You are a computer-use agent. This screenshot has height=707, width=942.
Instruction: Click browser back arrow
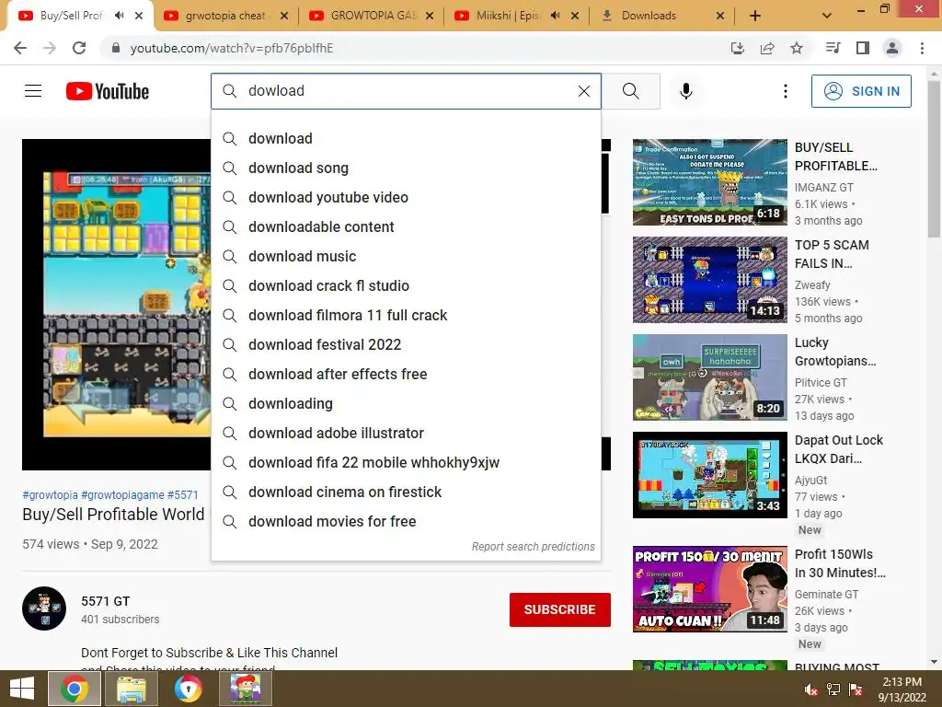20,48
